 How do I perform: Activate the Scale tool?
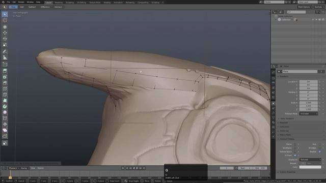pos(5,45)
